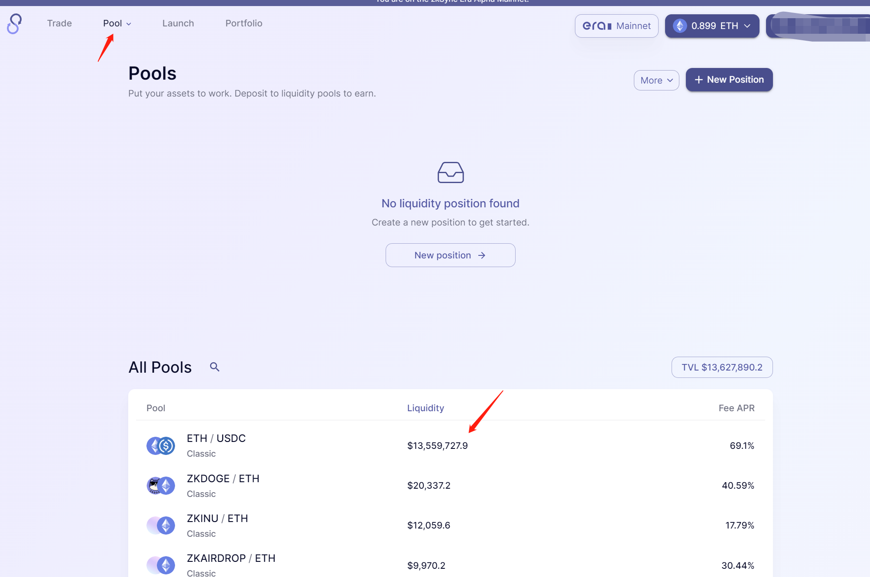This screenshot has height=577, width=870.
Task: Open the Trade page
Action: point(59,23)
